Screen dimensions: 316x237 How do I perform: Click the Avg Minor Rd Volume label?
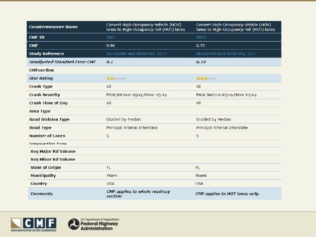(x=53, y=159)
